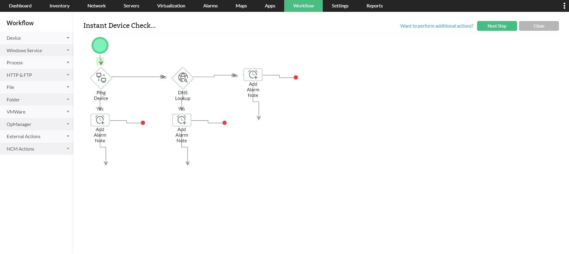
Task: Click the Next Step button
Action: point(497,26)
